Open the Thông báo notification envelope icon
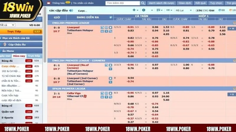Screen dimensions: 236x132 coord(49,3)
